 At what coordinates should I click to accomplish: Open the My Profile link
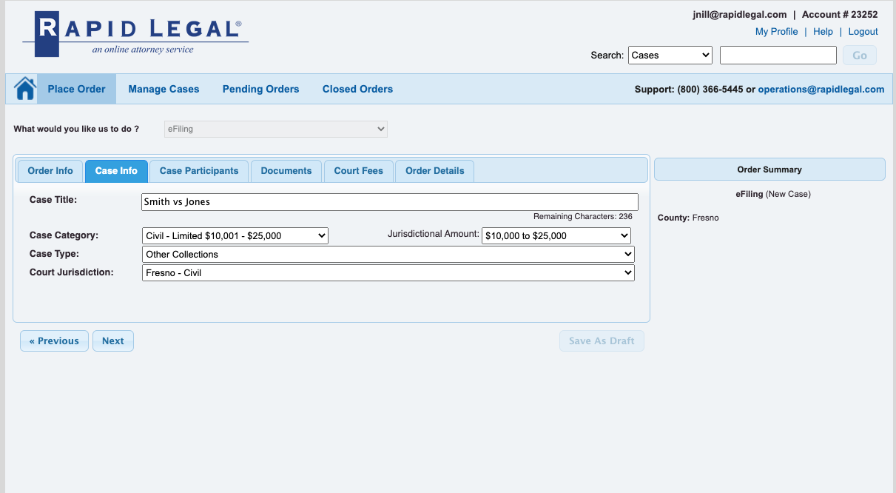click(x=776, y=32)
